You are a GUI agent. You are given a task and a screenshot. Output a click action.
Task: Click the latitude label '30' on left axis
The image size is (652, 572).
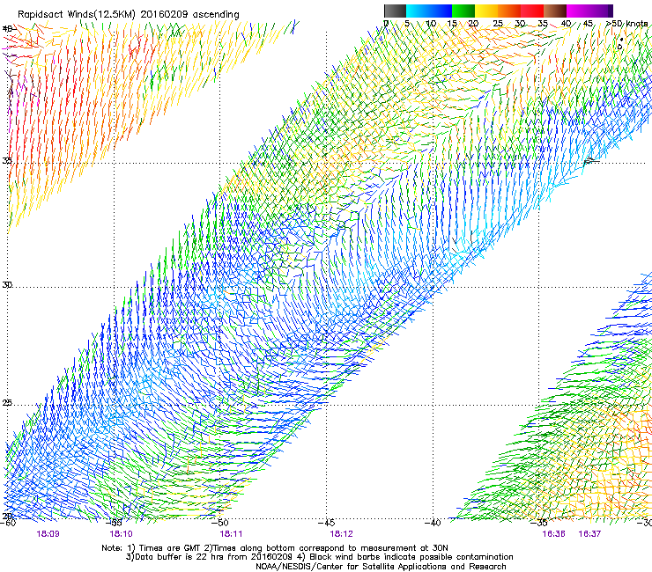(7, 285)
